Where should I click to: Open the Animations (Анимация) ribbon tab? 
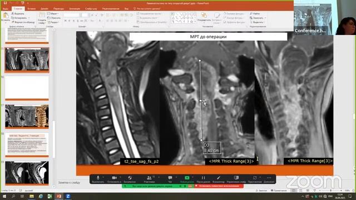pyautogui.click(x=75, y=9)
